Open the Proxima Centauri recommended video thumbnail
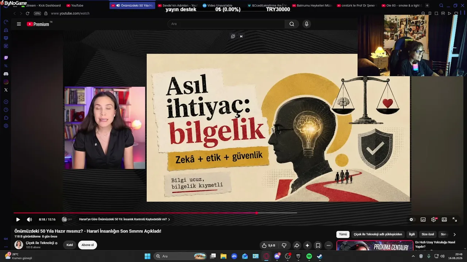 click(x=374, y=246)
